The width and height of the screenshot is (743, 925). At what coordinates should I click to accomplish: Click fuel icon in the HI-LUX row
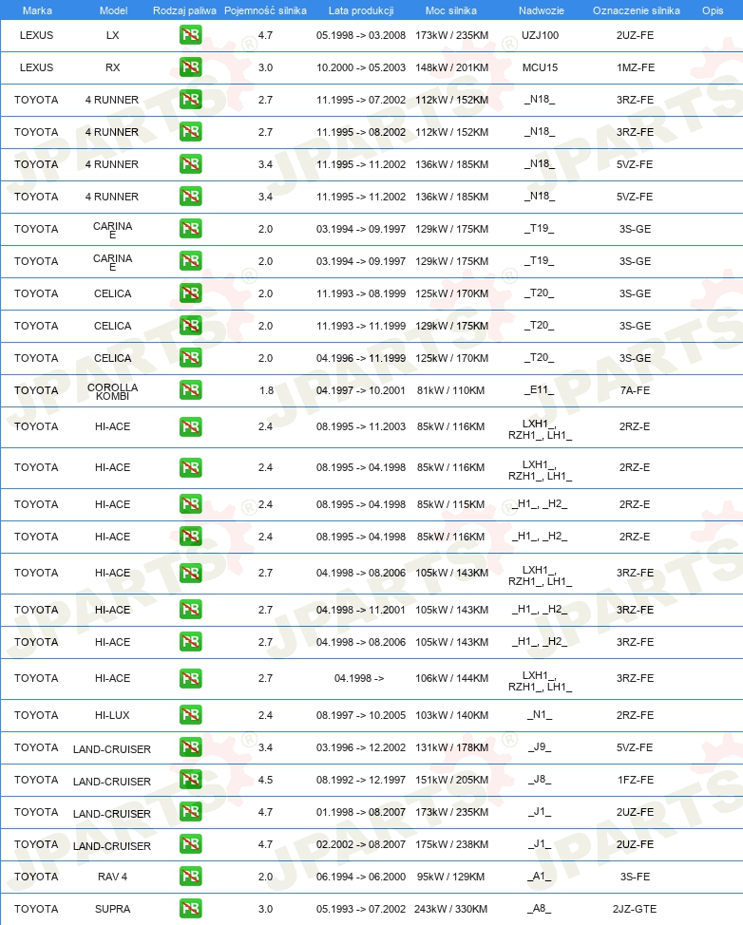click(191, 715)
